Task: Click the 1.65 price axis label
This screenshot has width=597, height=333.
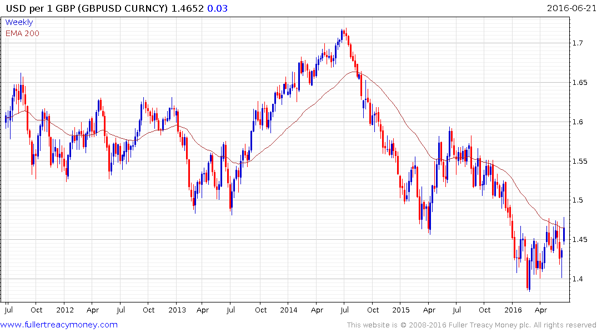Action: point(580,83)
